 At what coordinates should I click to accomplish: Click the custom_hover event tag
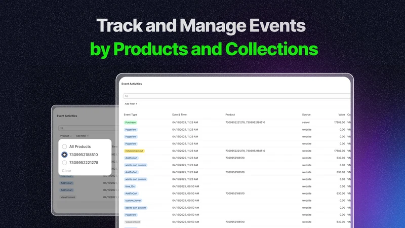[133, 201]
